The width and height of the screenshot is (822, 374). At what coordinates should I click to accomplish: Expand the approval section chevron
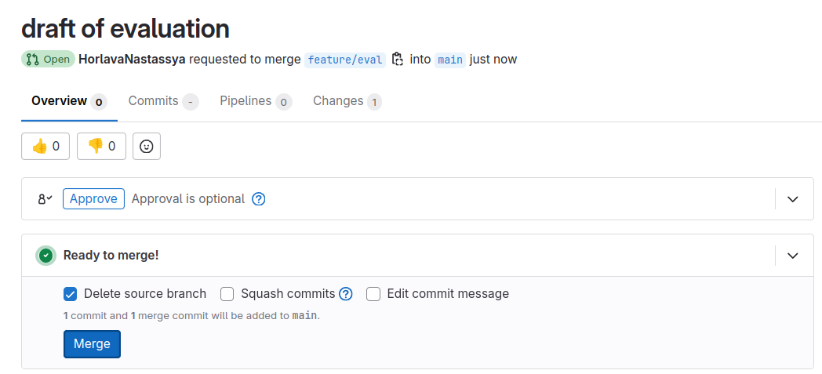tap(793, 199)
